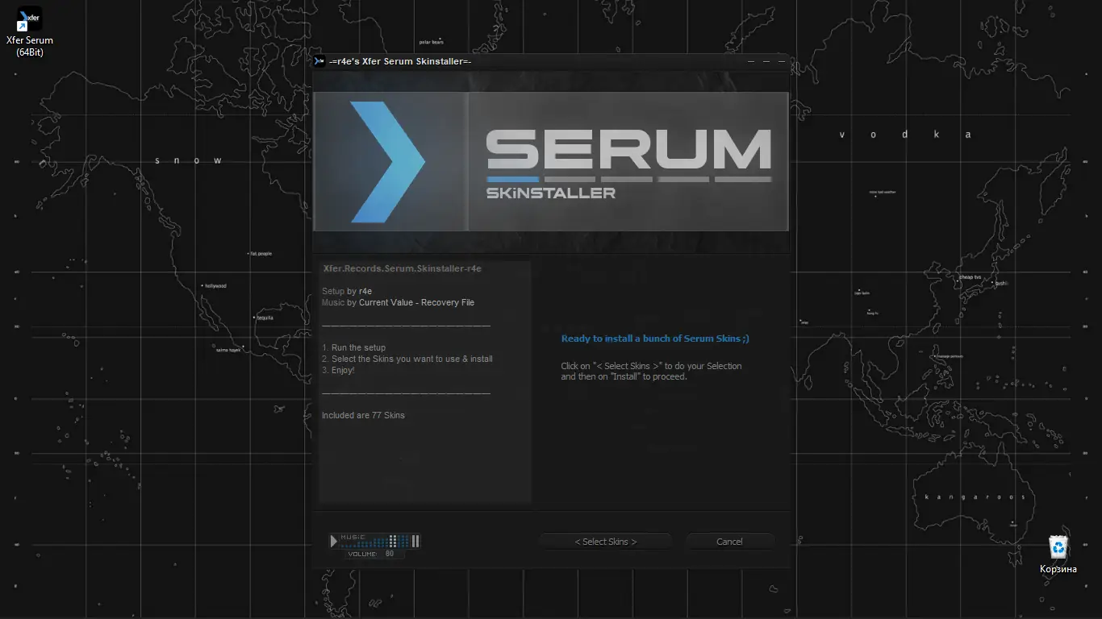
Task: Click the step "1. Run the setup"
Action: coord(353,347)
